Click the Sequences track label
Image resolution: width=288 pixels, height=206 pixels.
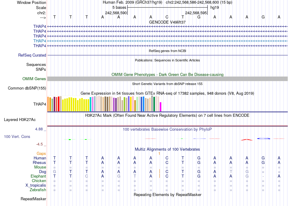point(36,64)
